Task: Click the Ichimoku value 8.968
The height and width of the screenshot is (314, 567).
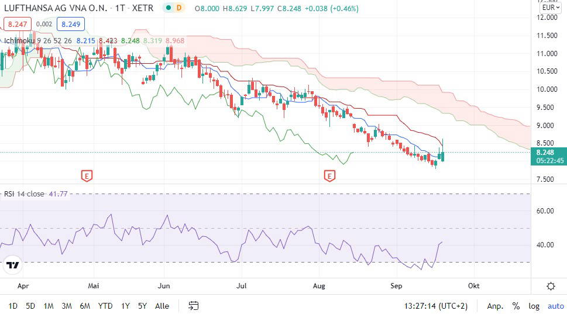Action: coord(175,40)
